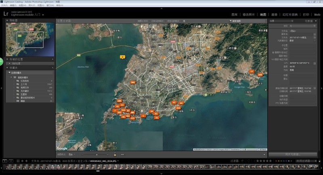
Task: Toggle filmstrip visibility at bottom edge
Action: pyautogui.click(x=161, y=174)
